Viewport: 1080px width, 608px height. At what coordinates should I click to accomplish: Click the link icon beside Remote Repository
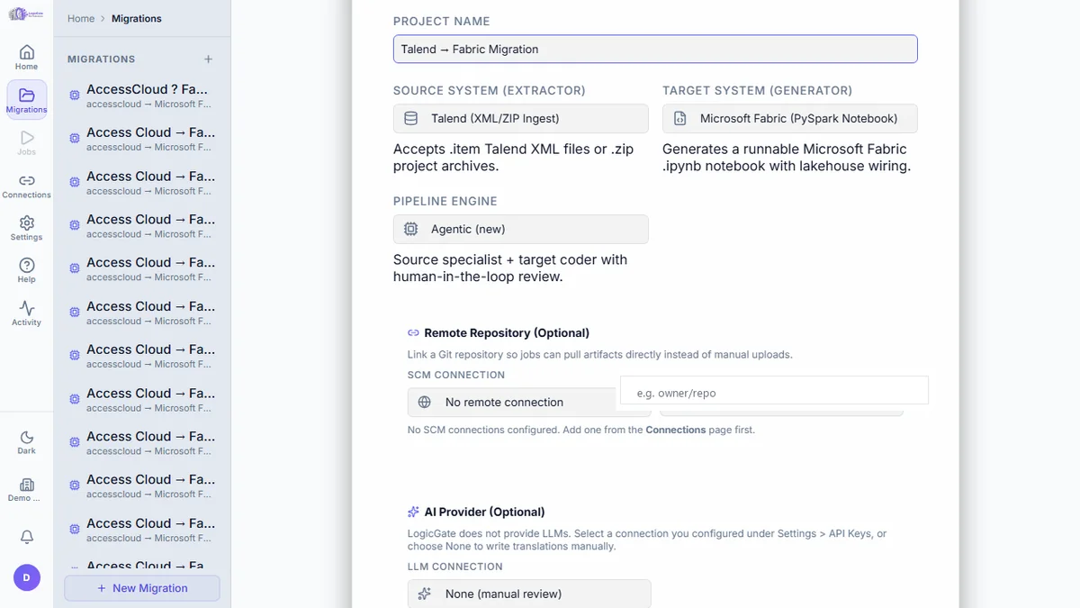pos(413,332)
